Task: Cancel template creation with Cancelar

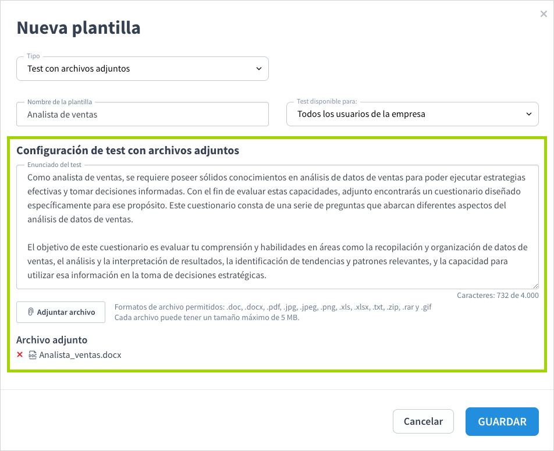Action: coord(423,421)
